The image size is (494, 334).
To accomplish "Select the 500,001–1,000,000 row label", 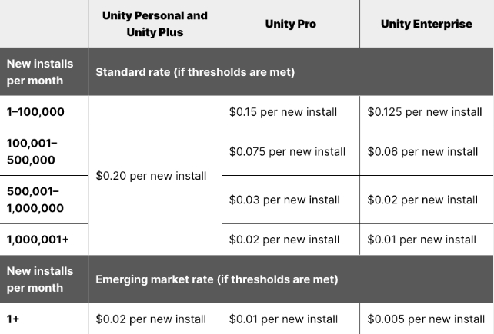I will click(x=35, y=200).
